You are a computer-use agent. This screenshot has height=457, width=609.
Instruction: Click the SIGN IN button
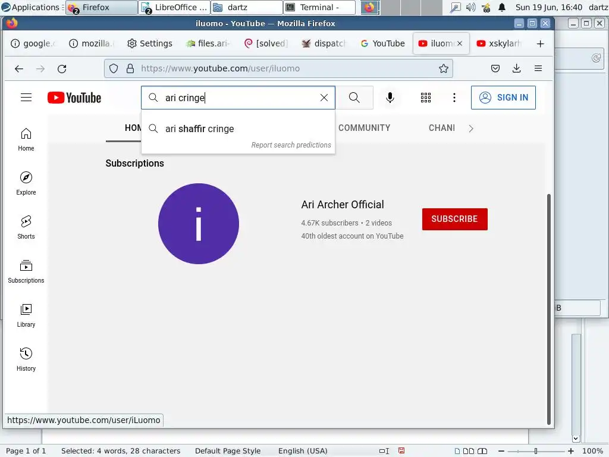point(503,98)
